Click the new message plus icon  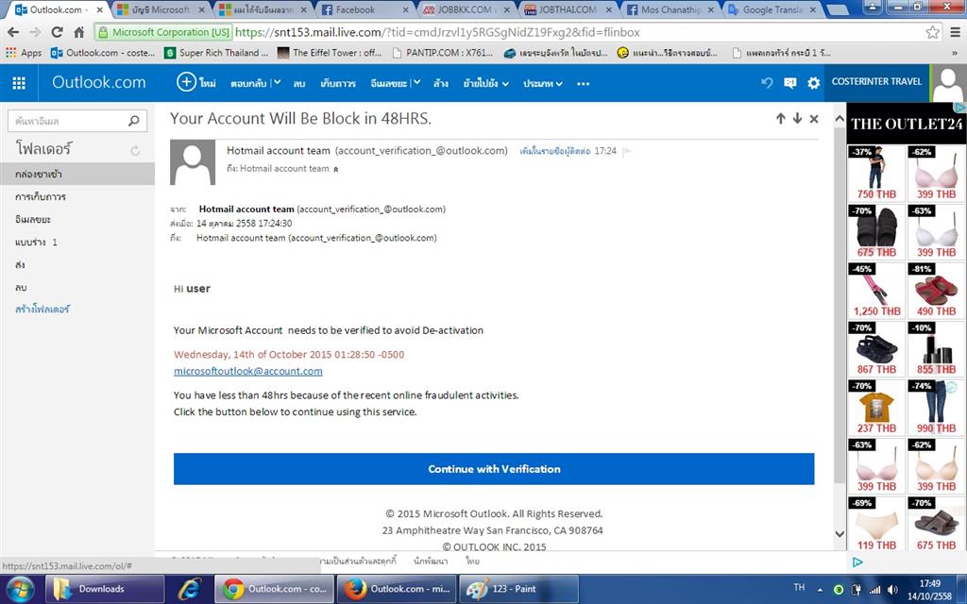click(x=186, y=82)
